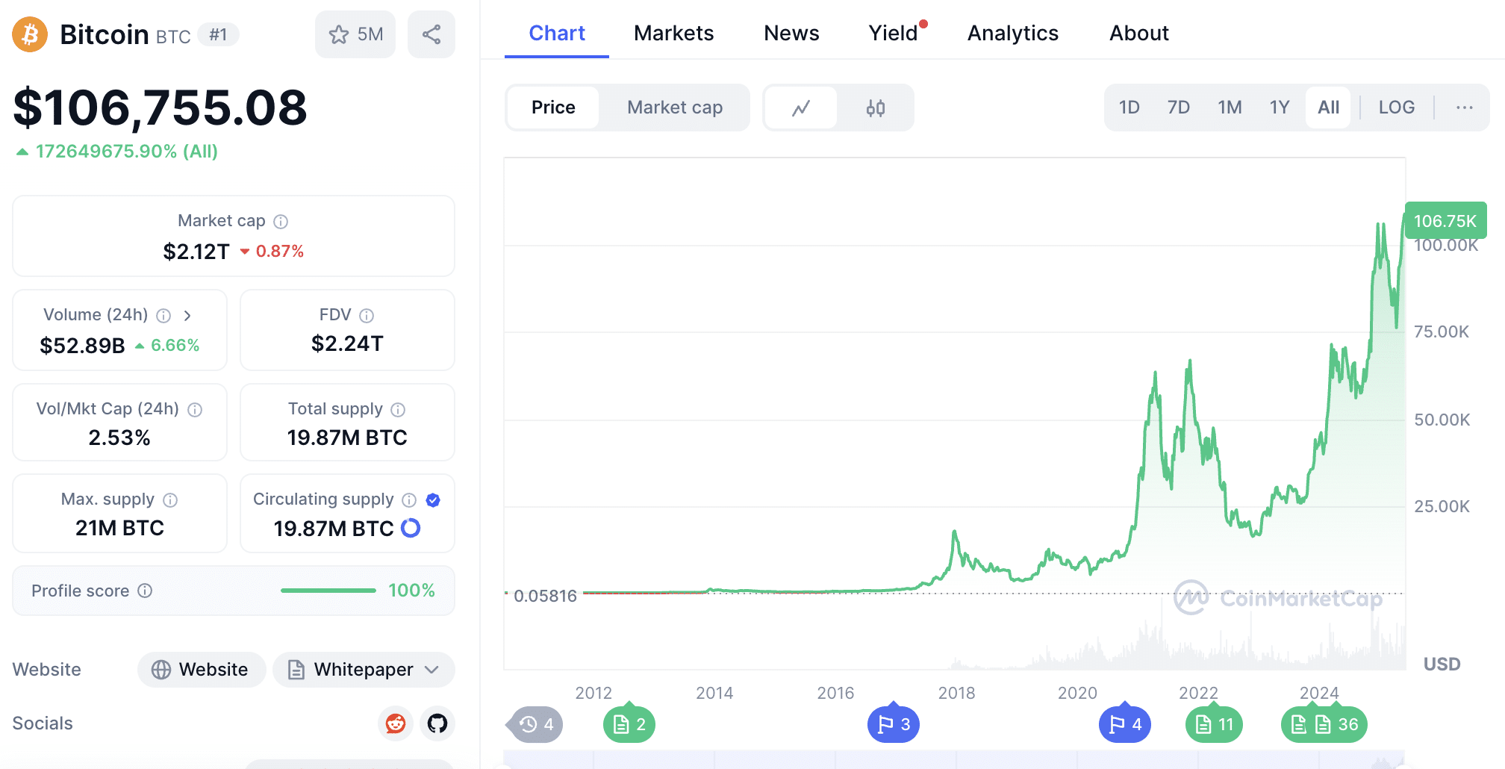Click the $2.24T FDV value
1505x769 pixels.
(347, 344)
